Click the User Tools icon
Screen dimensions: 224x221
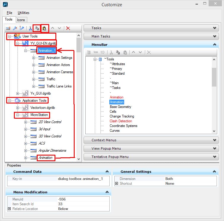pos(17,36)
